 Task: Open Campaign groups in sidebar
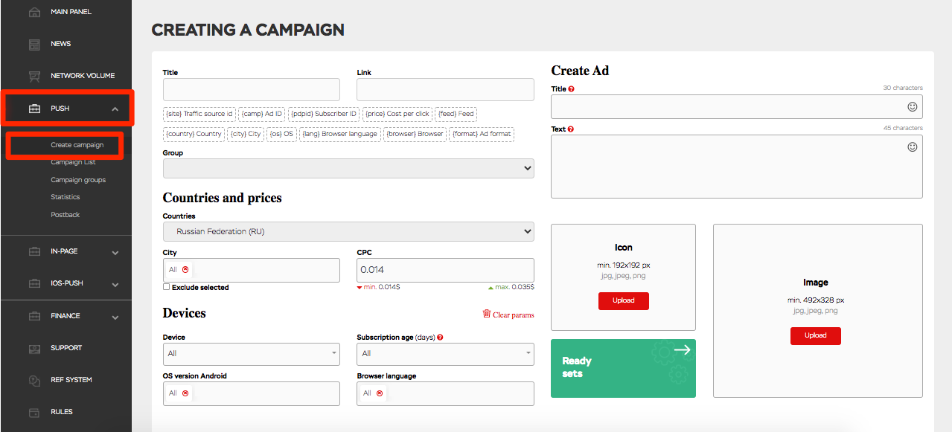[x=78, y=180]
